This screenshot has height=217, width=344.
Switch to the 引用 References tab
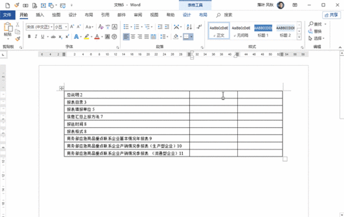pyautogui.click(x=105, y=15)
